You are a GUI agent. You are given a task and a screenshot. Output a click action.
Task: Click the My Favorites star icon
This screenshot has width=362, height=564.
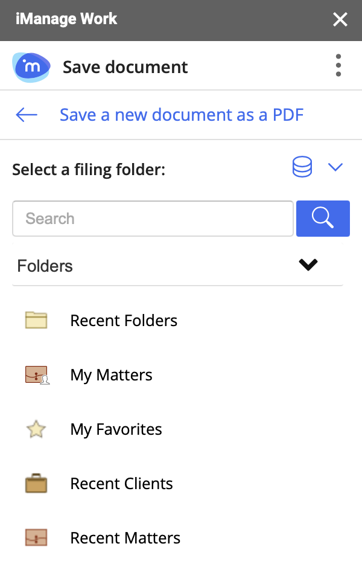pos(36,429)
